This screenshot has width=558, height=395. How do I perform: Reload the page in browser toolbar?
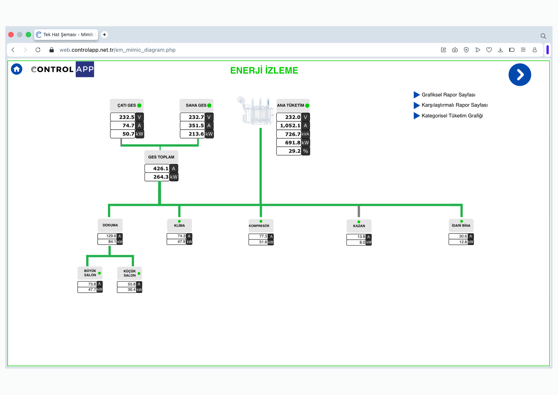click(x=38, y=50)
